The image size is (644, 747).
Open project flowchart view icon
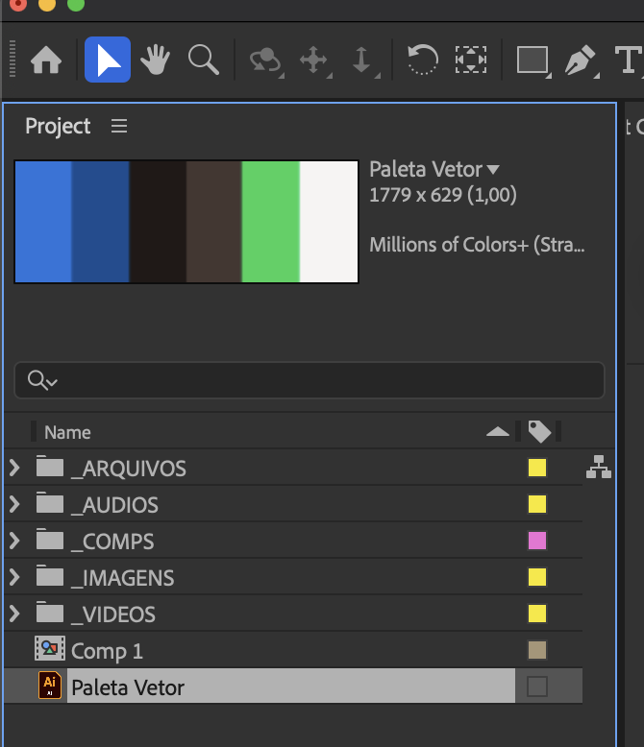[599, 468]
